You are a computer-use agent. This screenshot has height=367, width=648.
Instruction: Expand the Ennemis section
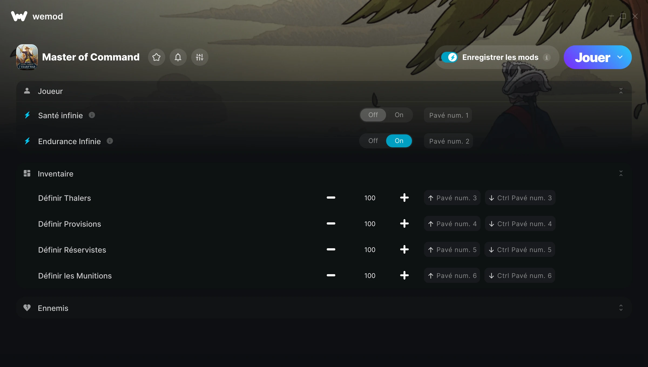[621, 308]
